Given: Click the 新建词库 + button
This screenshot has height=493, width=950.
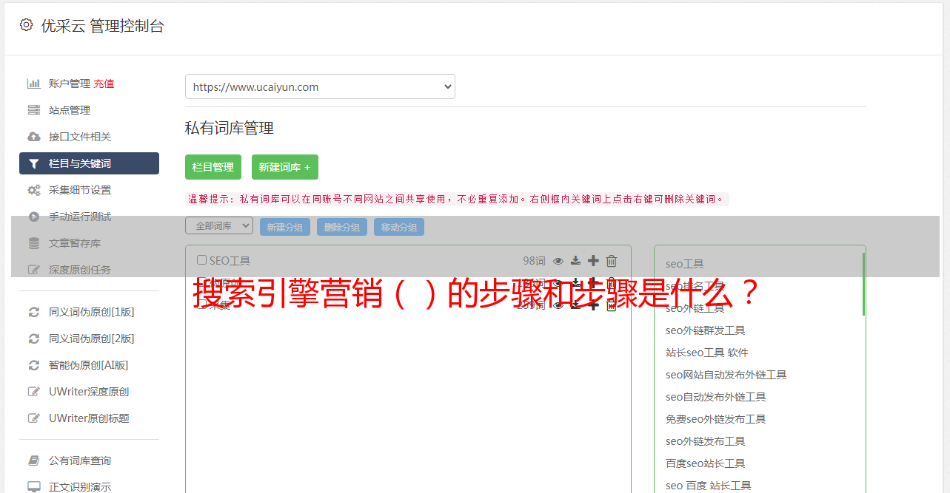Looking at the screenshot, I should coord(285,167).
